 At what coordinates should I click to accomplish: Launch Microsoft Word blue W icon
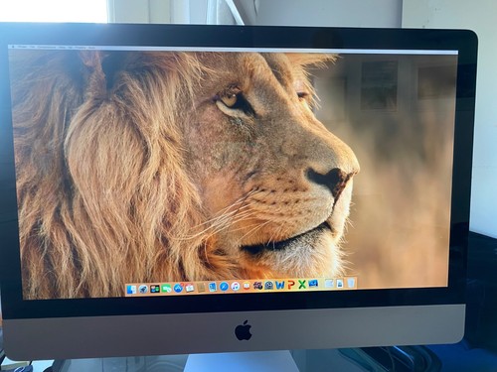point(279,285)
